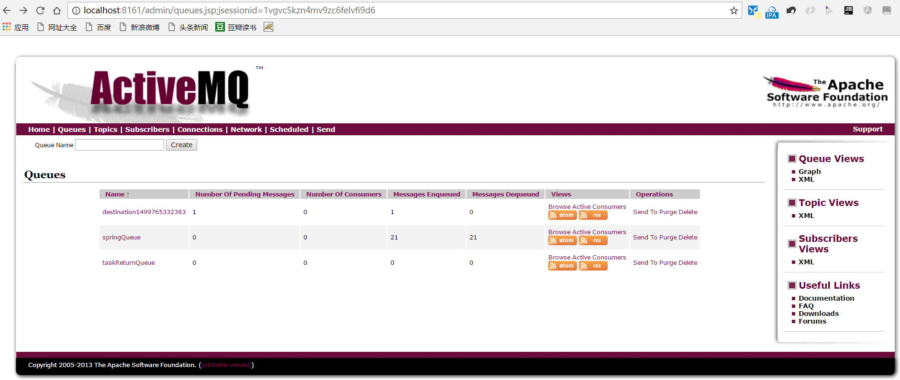Viewport: 900px width, 380px height.
Task: Open the Documentation useful link
Action: click(826, 298)
